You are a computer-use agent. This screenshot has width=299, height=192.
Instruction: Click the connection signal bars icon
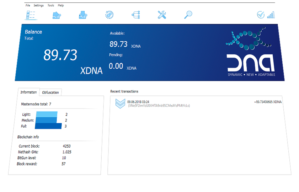[x=271, y=15]
